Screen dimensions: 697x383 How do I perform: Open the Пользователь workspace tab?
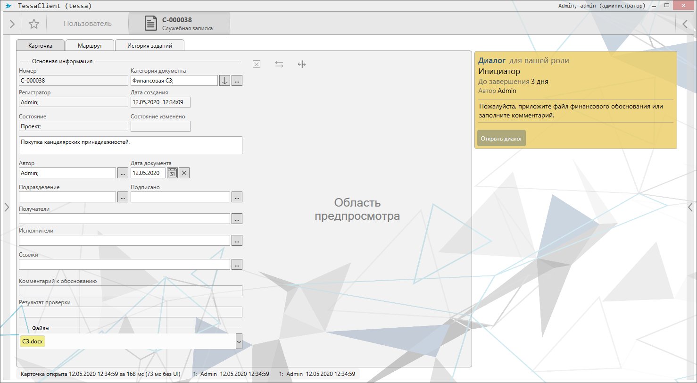88,24
